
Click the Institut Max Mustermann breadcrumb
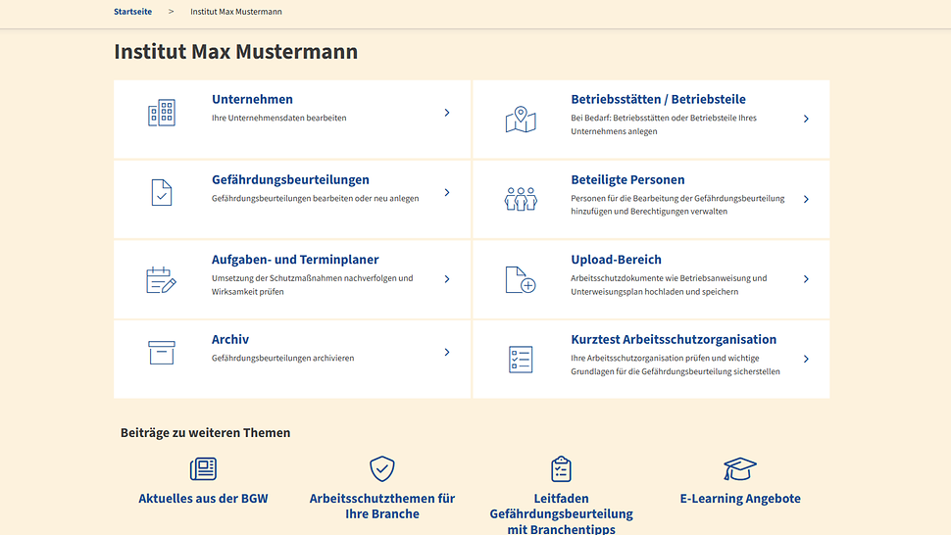(x=236, y=12)
